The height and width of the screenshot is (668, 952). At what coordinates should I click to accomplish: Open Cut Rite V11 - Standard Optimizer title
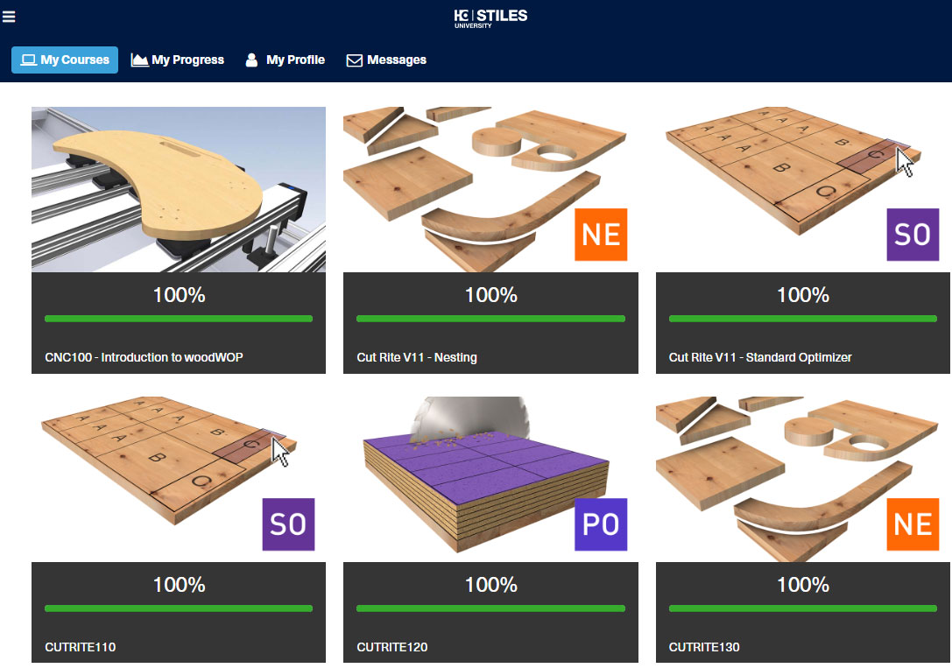click(760, 357)
